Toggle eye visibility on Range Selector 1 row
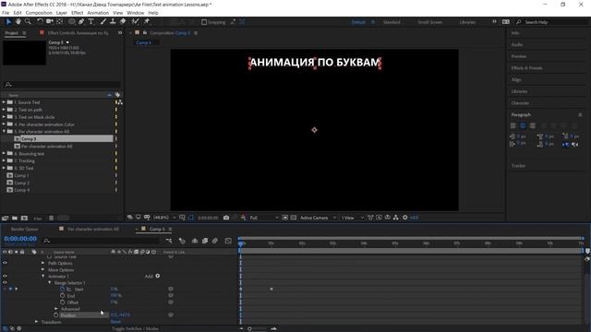This screenshot has width=591, height=332. pos(5,282)
